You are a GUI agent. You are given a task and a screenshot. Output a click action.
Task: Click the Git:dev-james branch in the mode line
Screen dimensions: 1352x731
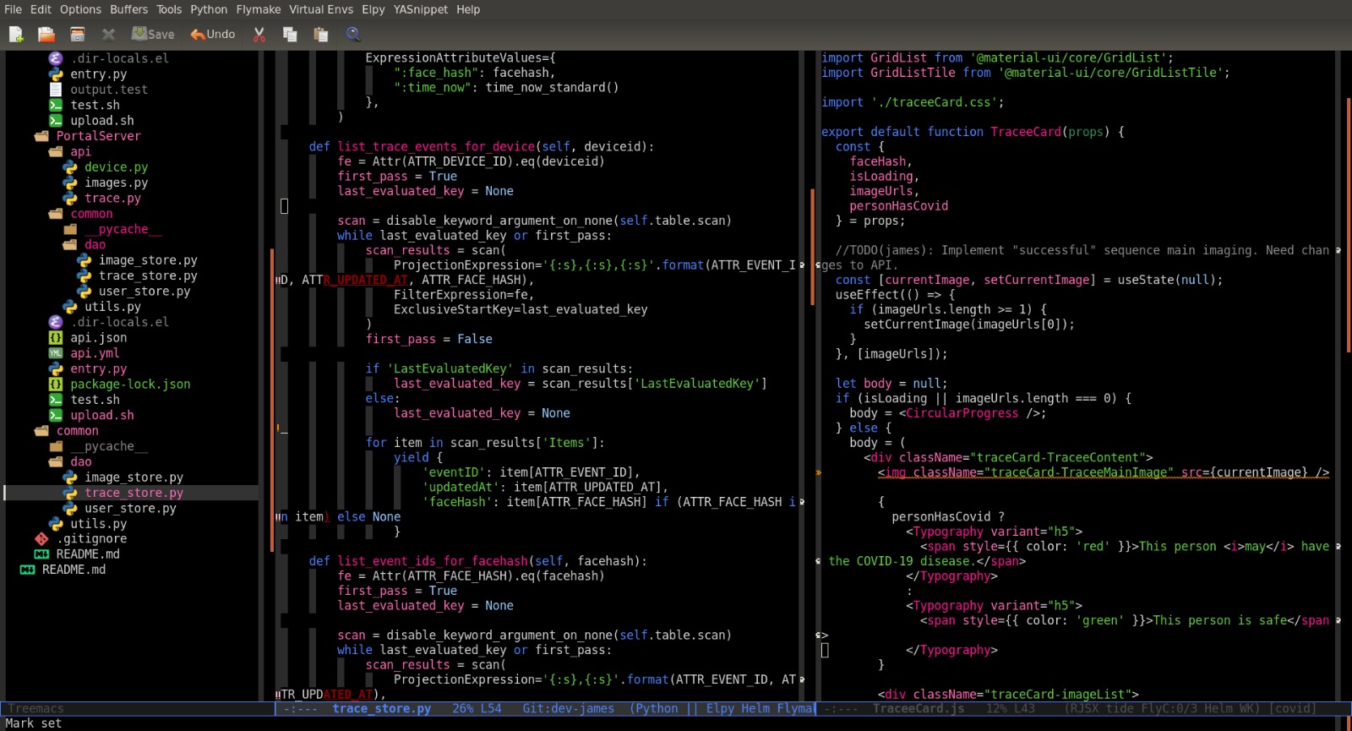click(568, 709)
